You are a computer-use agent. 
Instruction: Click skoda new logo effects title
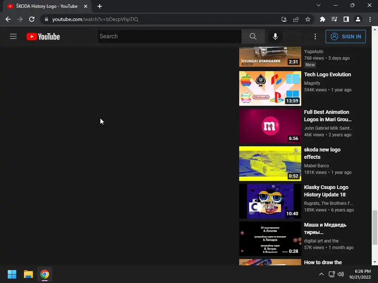pos(322,153)
